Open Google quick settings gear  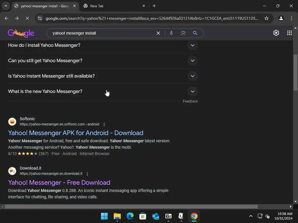276,33
